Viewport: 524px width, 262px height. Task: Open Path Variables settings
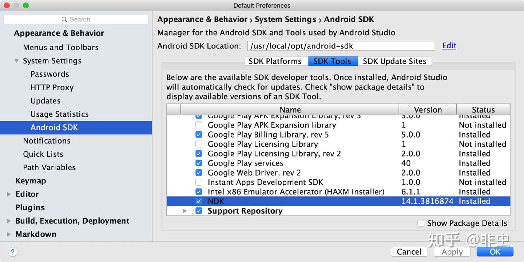tap(49, 168)
